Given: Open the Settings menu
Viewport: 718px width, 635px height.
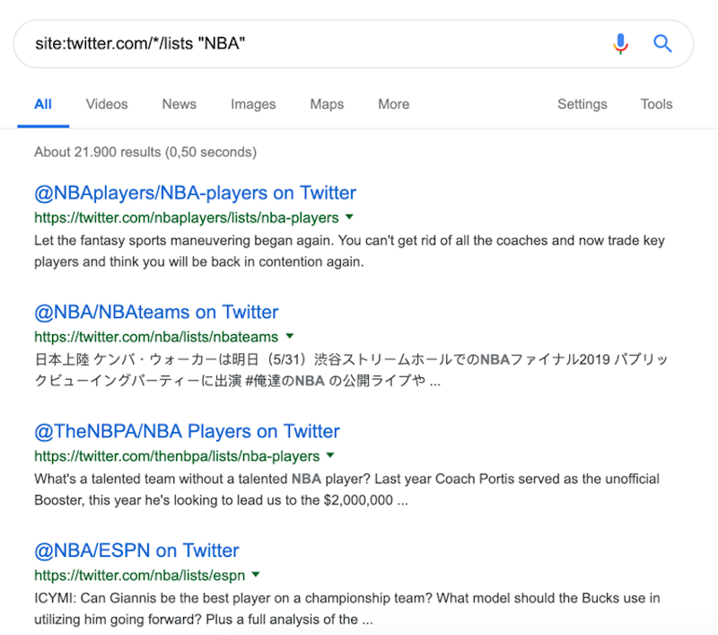Looking at the screenshot, I should (582, 104).
